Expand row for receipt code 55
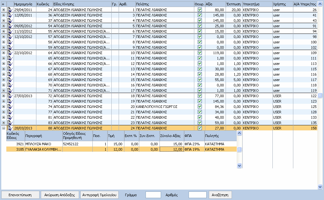 [x=3, y=31]
